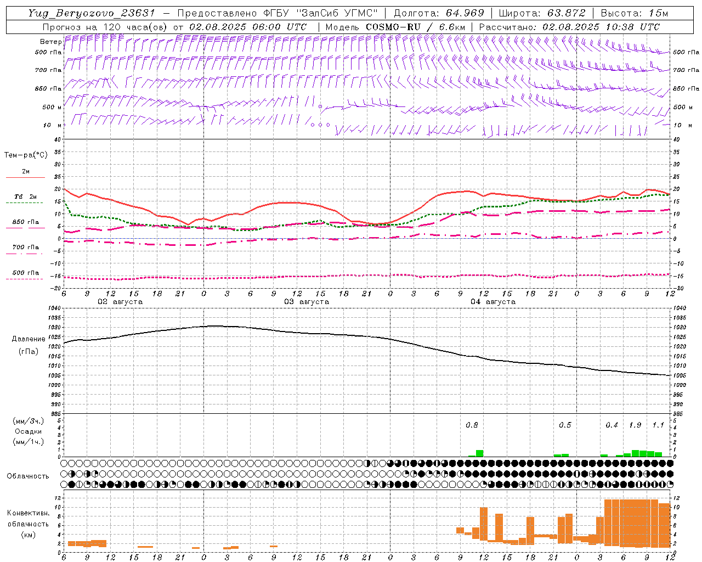Click the Широта: 63.872 value
This screenshot has width=702, height=562.
(x=542, y=13)
